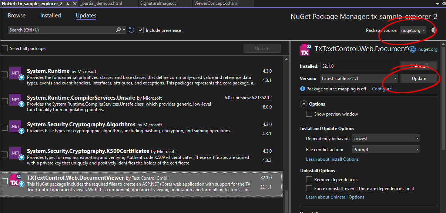Collapse the Options section
Viewport: 446px width, 213px height.
coord(304,104)
